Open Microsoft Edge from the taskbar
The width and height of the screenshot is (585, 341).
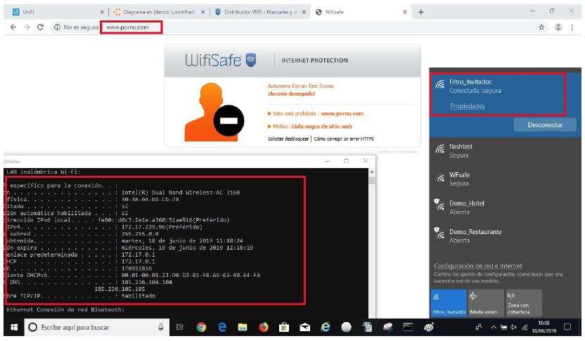pos(222,327)
